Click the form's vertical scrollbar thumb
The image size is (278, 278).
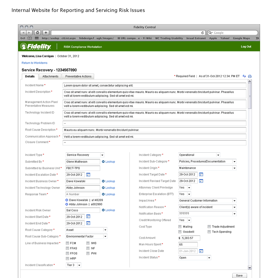click(250, 97)
